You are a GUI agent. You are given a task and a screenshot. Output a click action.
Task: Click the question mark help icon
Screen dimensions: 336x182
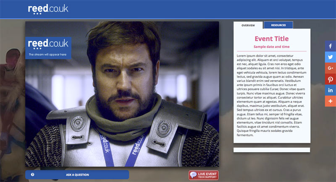pos(33,174)
